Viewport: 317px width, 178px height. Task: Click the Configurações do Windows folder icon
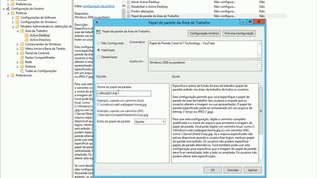tap(17, 22)
